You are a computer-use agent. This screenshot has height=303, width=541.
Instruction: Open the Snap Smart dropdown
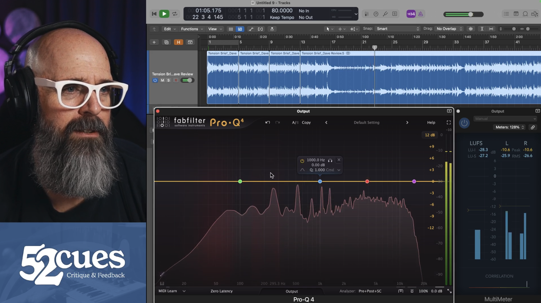[397, 29]
